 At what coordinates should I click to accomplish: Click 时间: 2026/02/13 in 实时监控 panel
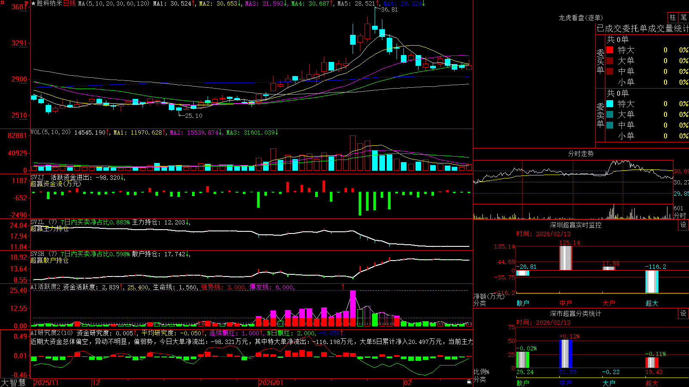[543, 234]
